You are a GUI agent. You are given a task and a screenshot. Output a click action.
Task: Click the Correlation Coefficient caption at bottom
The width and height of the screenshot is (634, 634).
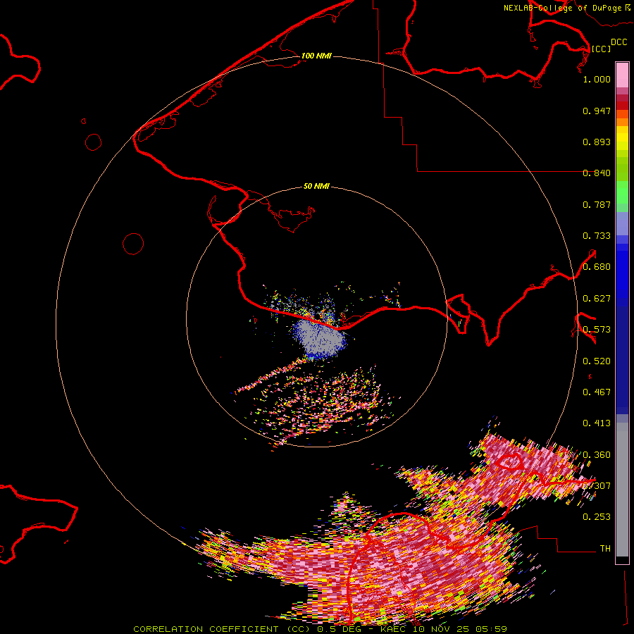(x=320, y=629)
